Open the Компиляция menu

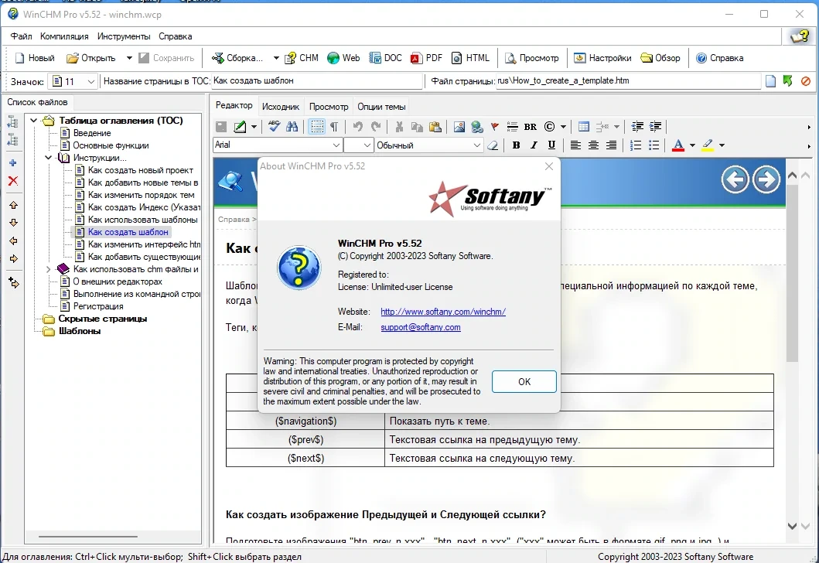(x=64, y=36)
